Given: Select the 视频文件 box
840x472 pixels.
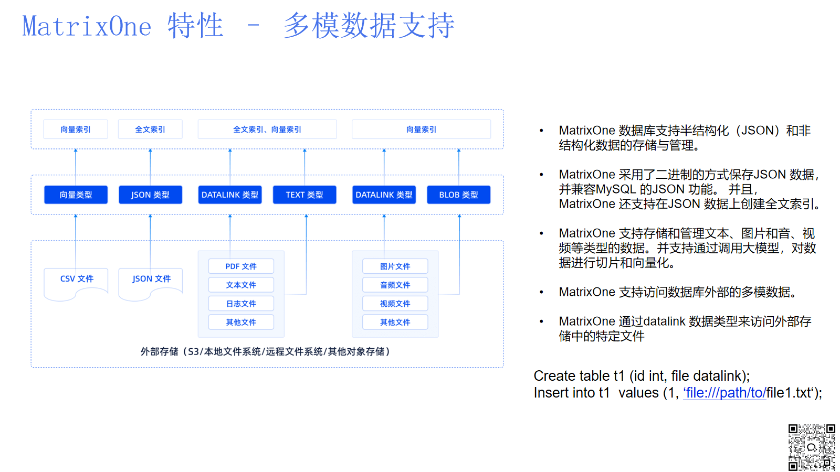Looking at the screenshot, I should [x=395, y=304].
